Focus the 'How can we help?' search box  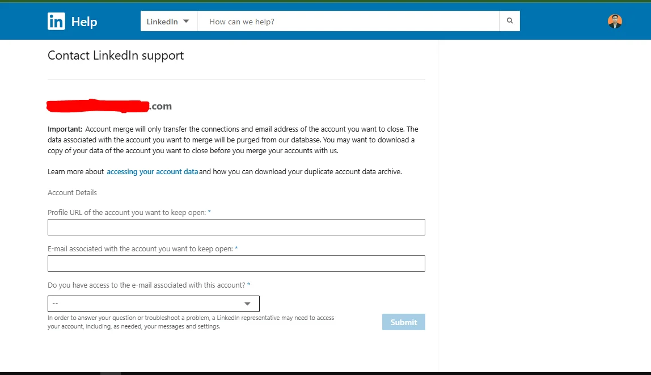tap(348, 21)
